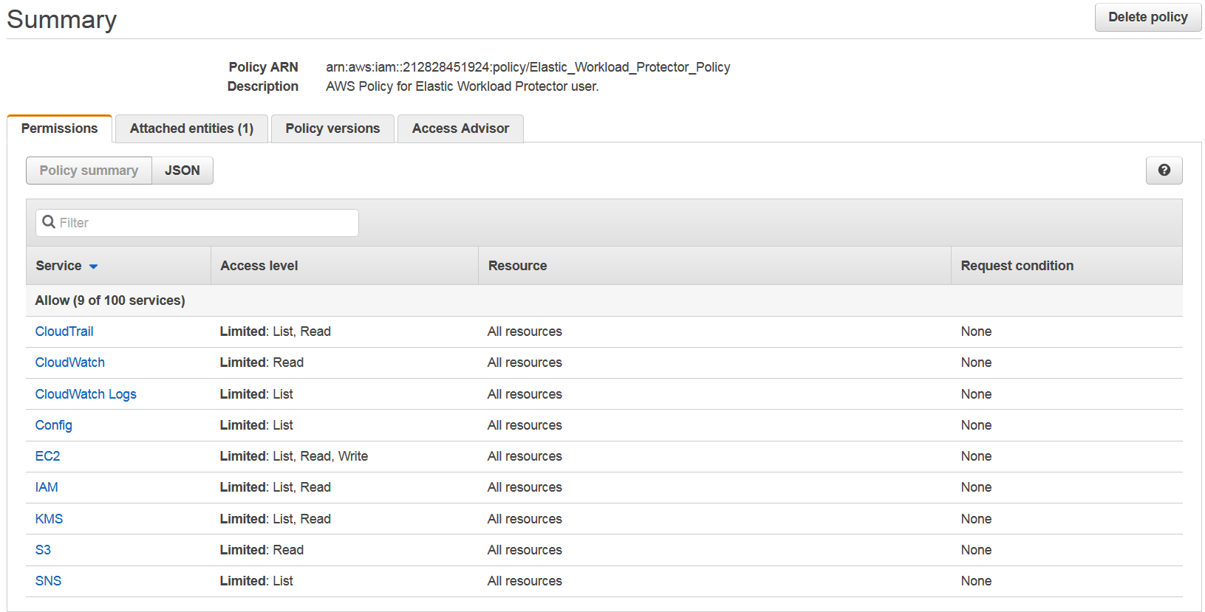Switch to Policy versions tab
The image size is (1205, 612).
click(332, 128)
